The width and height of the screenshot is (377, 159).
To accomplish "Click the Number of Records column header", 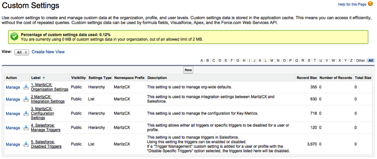I will [x=336, y=78].
